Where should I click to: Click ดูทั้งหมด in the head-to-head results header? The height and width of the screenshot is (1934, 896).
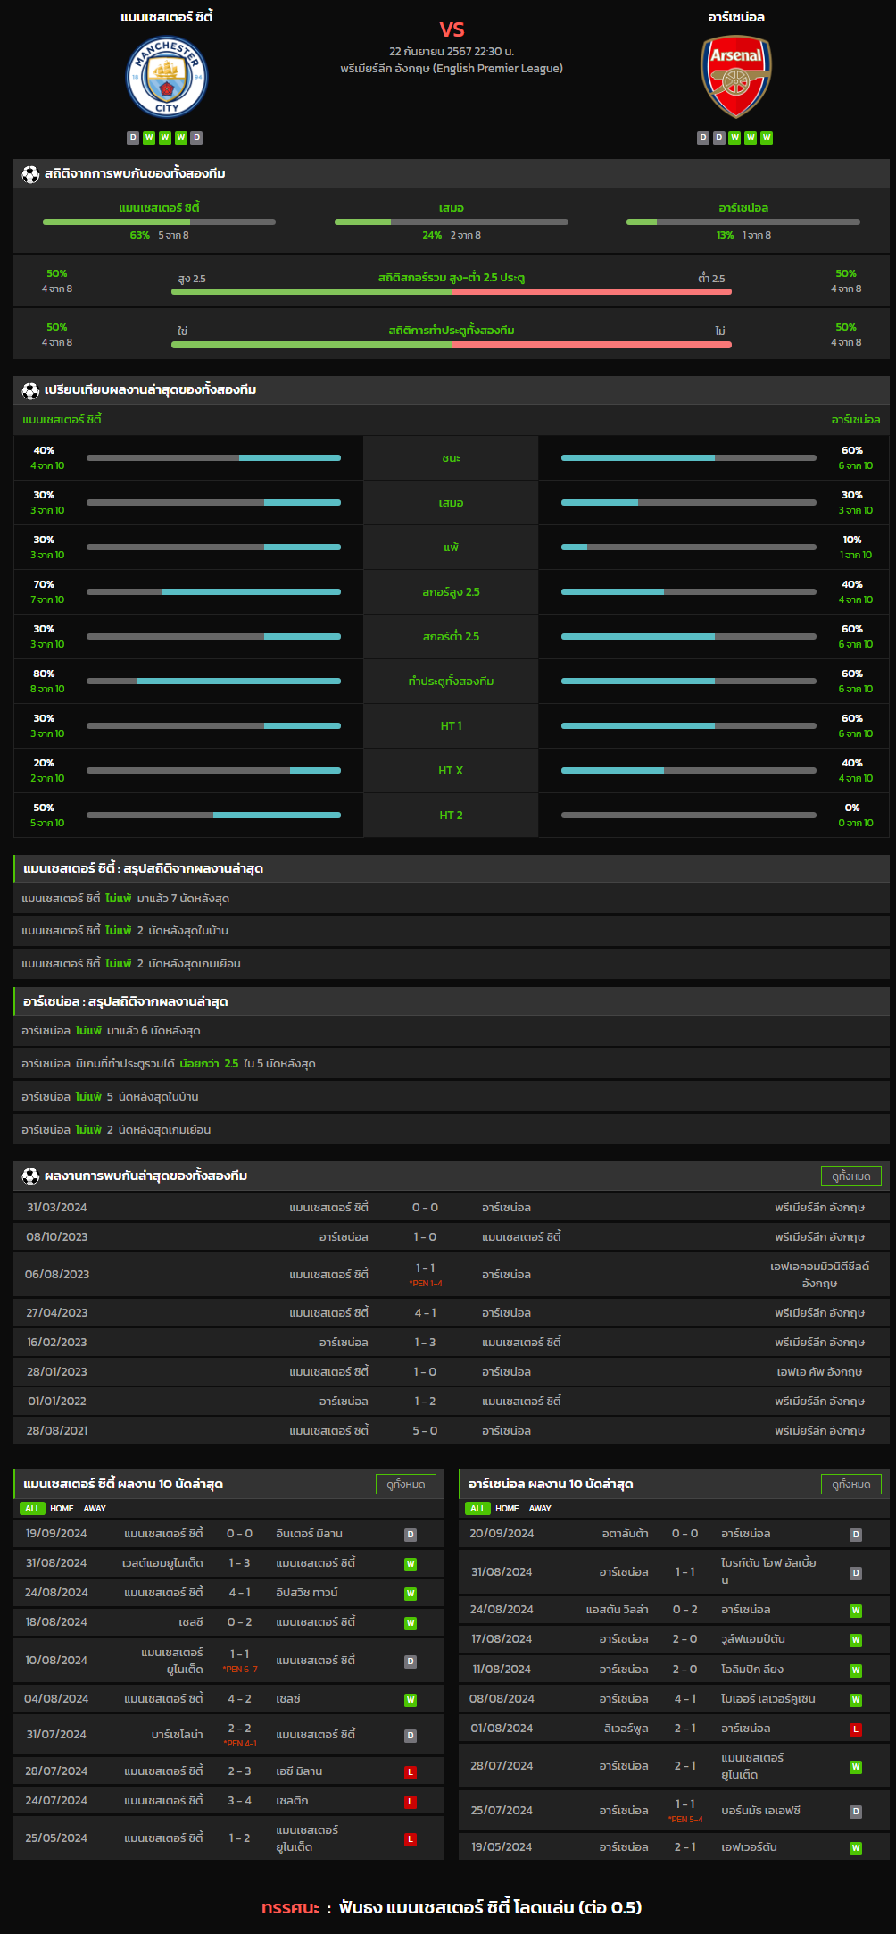pyautogui.click(x=850, y=1176)
